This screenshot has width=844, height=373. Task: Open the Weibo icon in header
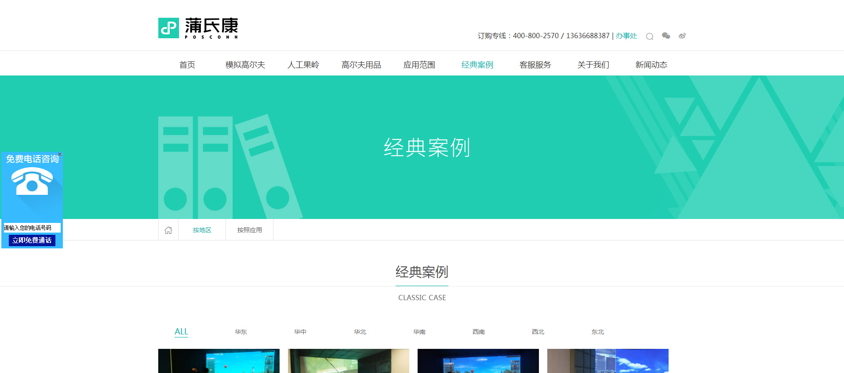[682, 36]
